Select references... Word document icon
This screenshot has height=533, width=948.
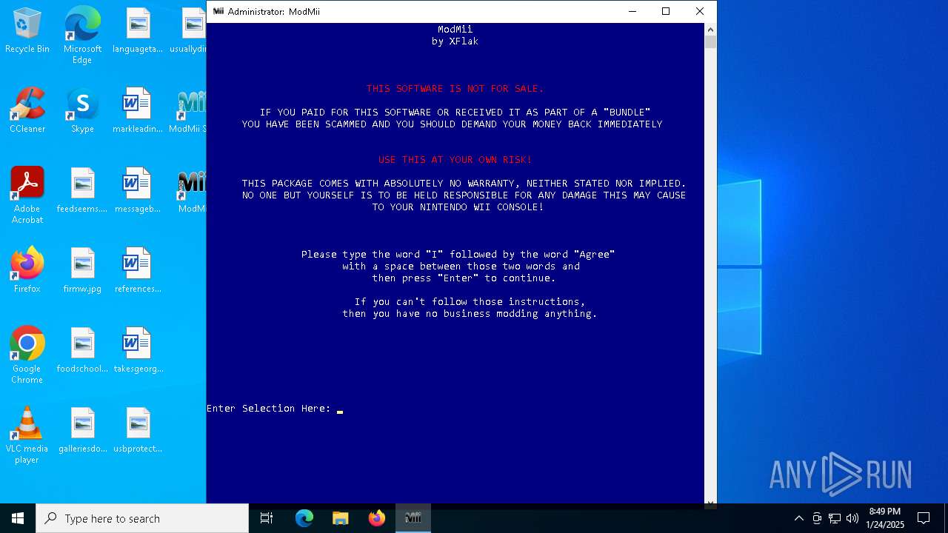click(138, 270)
